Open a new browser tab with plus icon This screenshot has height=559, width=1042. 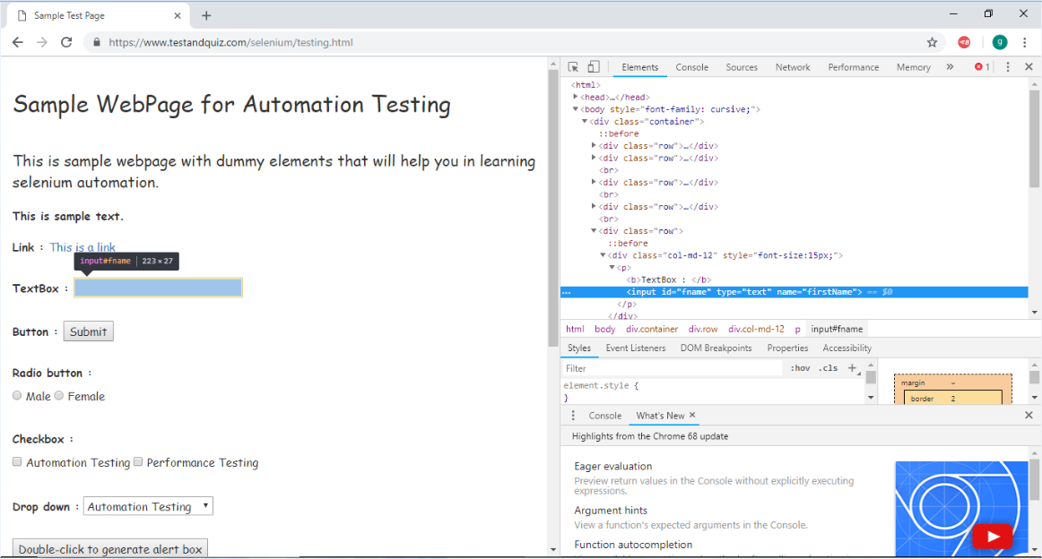[x=206, y=15]
